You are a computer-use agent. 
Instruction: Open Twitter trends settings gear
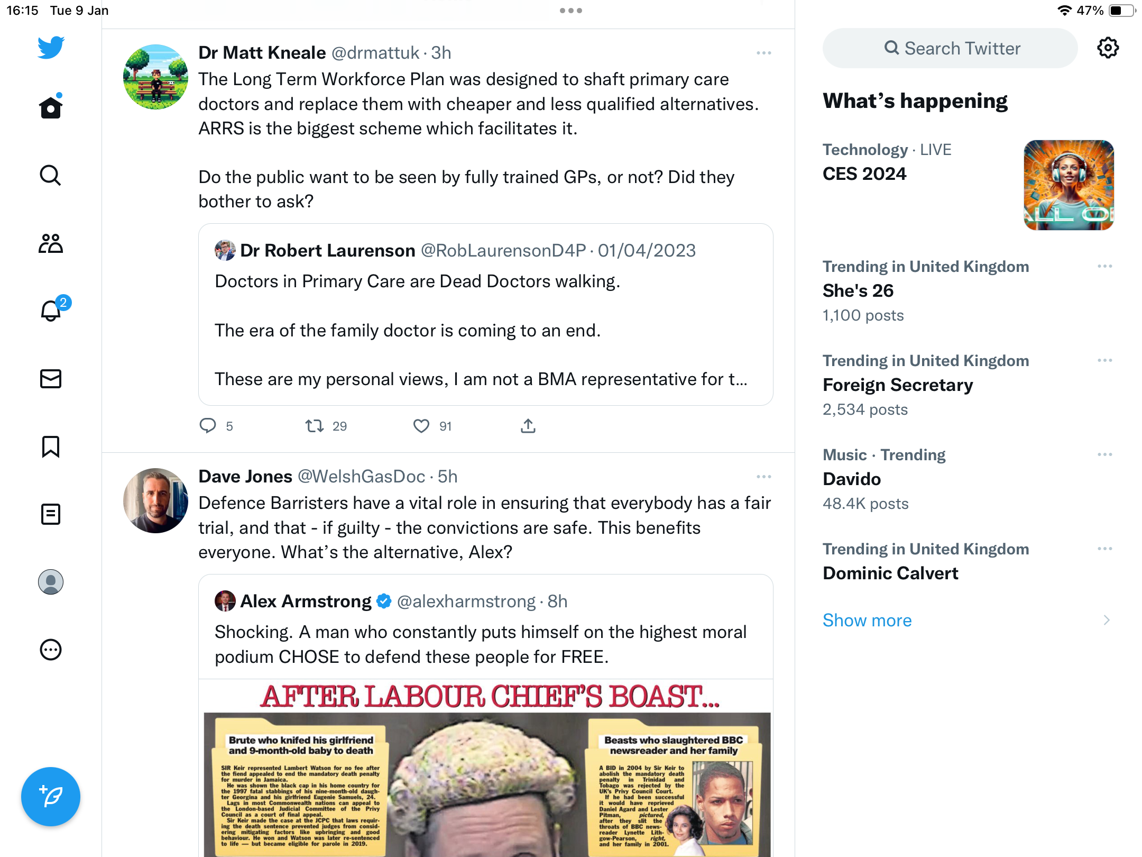1108,48
